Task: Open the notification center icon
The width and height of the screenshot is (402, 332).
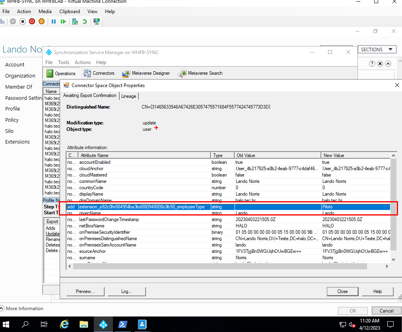Action: point(390,324)
